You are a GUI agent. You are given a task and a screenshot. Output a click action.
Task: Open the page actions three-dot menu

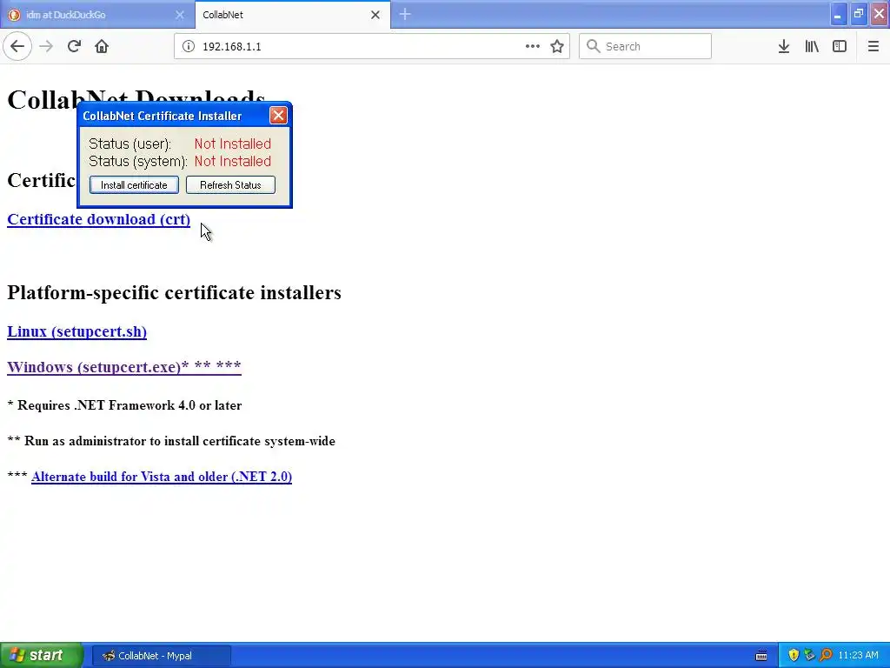pyautogui.click(x=533, y=46)
